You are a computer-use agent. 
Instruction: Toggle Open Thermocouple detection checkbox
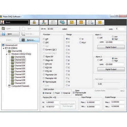pyautogui.click(x=74, y=92)
